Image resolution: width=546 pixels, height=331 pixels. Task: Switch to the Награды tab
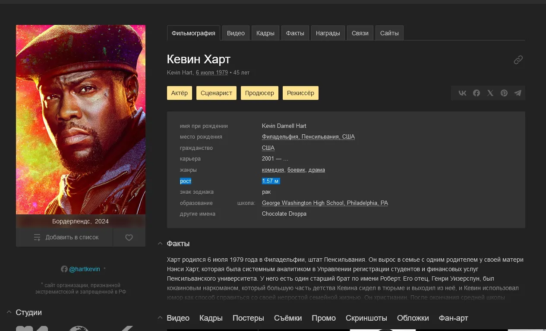click(x=328, y=33)
